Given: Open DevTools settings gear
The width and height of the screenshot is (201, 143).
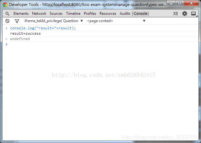Looking at the screenshot, I should point(185,14).
